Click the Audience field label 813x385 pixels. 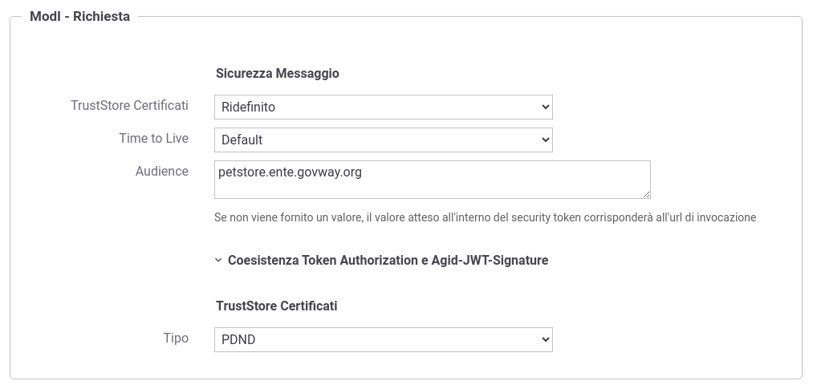click(x=162, y=172)
